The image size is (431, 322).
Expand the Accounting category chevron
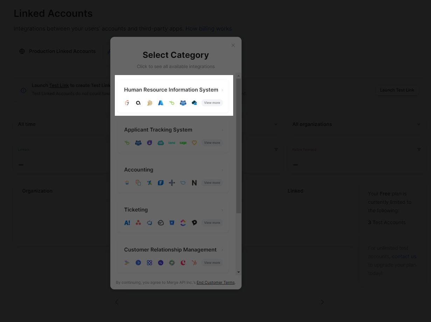(x=222, y=170)
